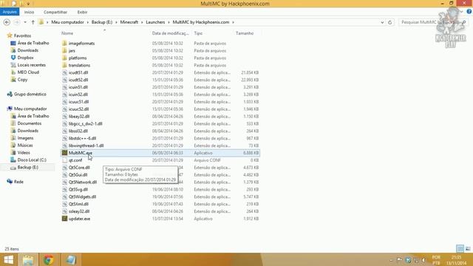Select the platforms folder icon
Viewport: 473px width, 266px height.
click(x=64, y=58)
